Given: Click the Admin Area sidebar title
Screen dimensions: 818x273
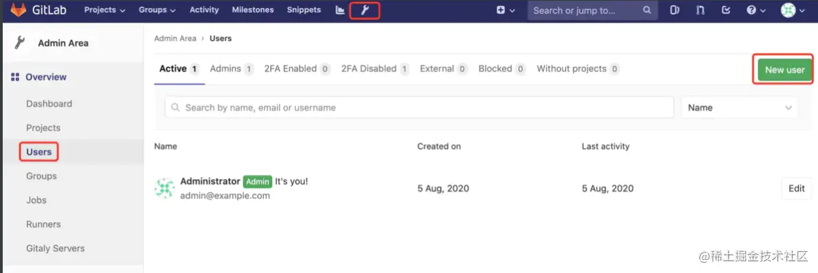Looking at the screenshot, I should click(x=63, y=44).
